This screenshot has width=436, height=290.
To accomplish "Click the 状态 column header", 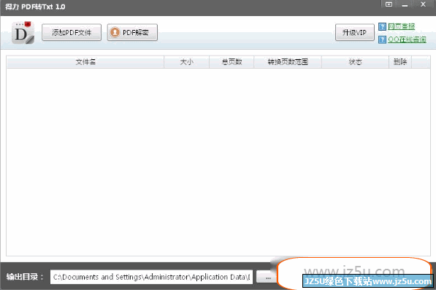I will click(355, 62).
